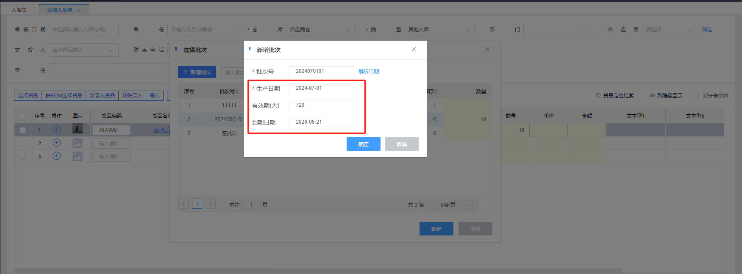Open the 供应商 dropdown
Screen dimensions: 742x274
click(x=670, y=30)
